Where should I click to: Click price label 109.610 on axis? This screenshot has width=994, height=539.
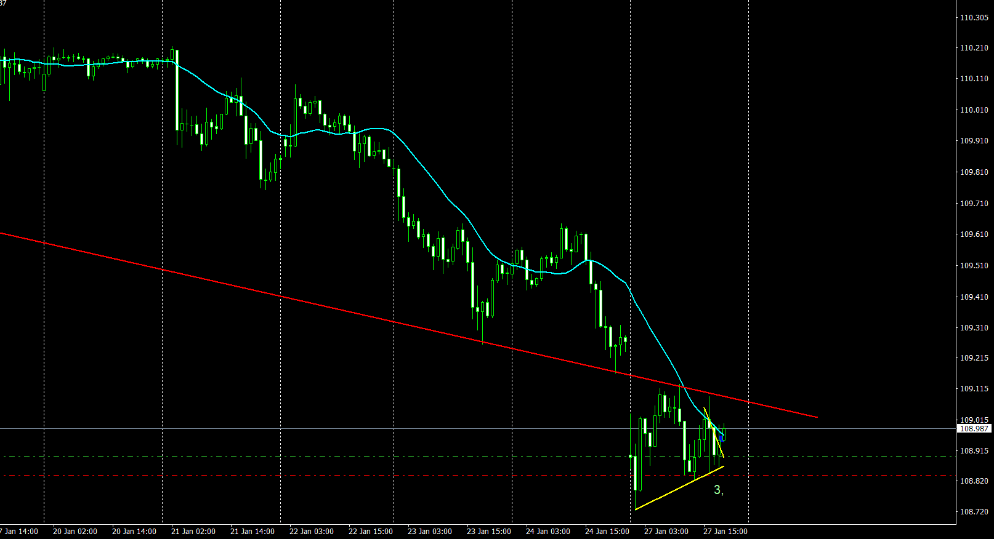[x=974, y=234]
